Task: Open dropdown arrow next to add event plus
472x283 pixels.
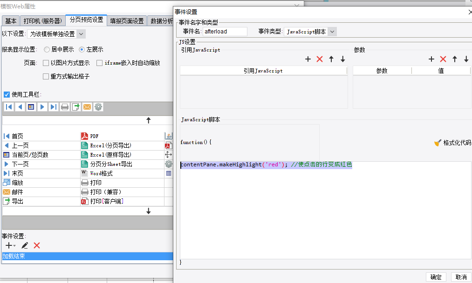Action: coord(14,246)
